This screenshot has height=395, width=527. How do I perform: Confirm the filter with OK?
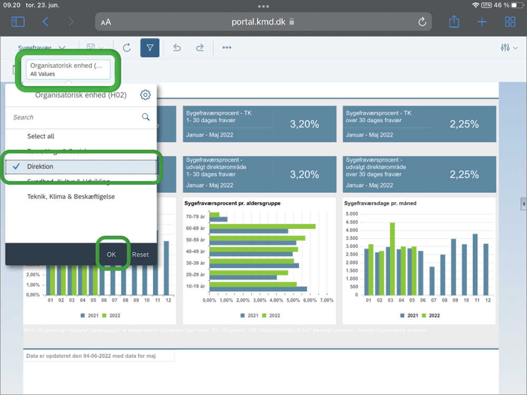click(x=111, y=254)
